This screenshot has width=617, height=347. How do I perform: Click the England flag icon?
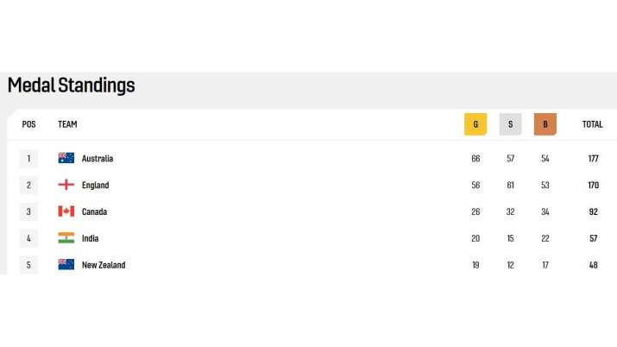click(x=66, y=185)
